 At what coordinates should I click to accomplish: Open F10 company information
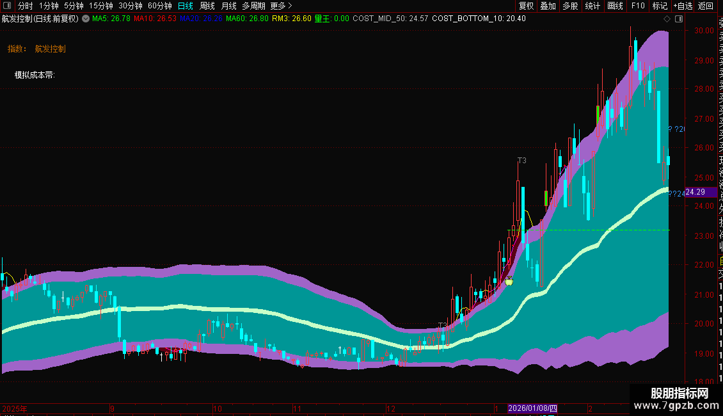click(638, 6)
